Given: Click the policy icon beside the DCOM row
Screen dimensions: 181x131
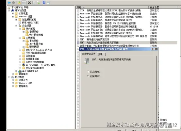Looking at the screenshot, I should tap(78, 10).
